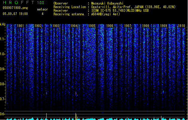
Task: Click the ICOM IC-575 receiver text
Action: point(120,10)
